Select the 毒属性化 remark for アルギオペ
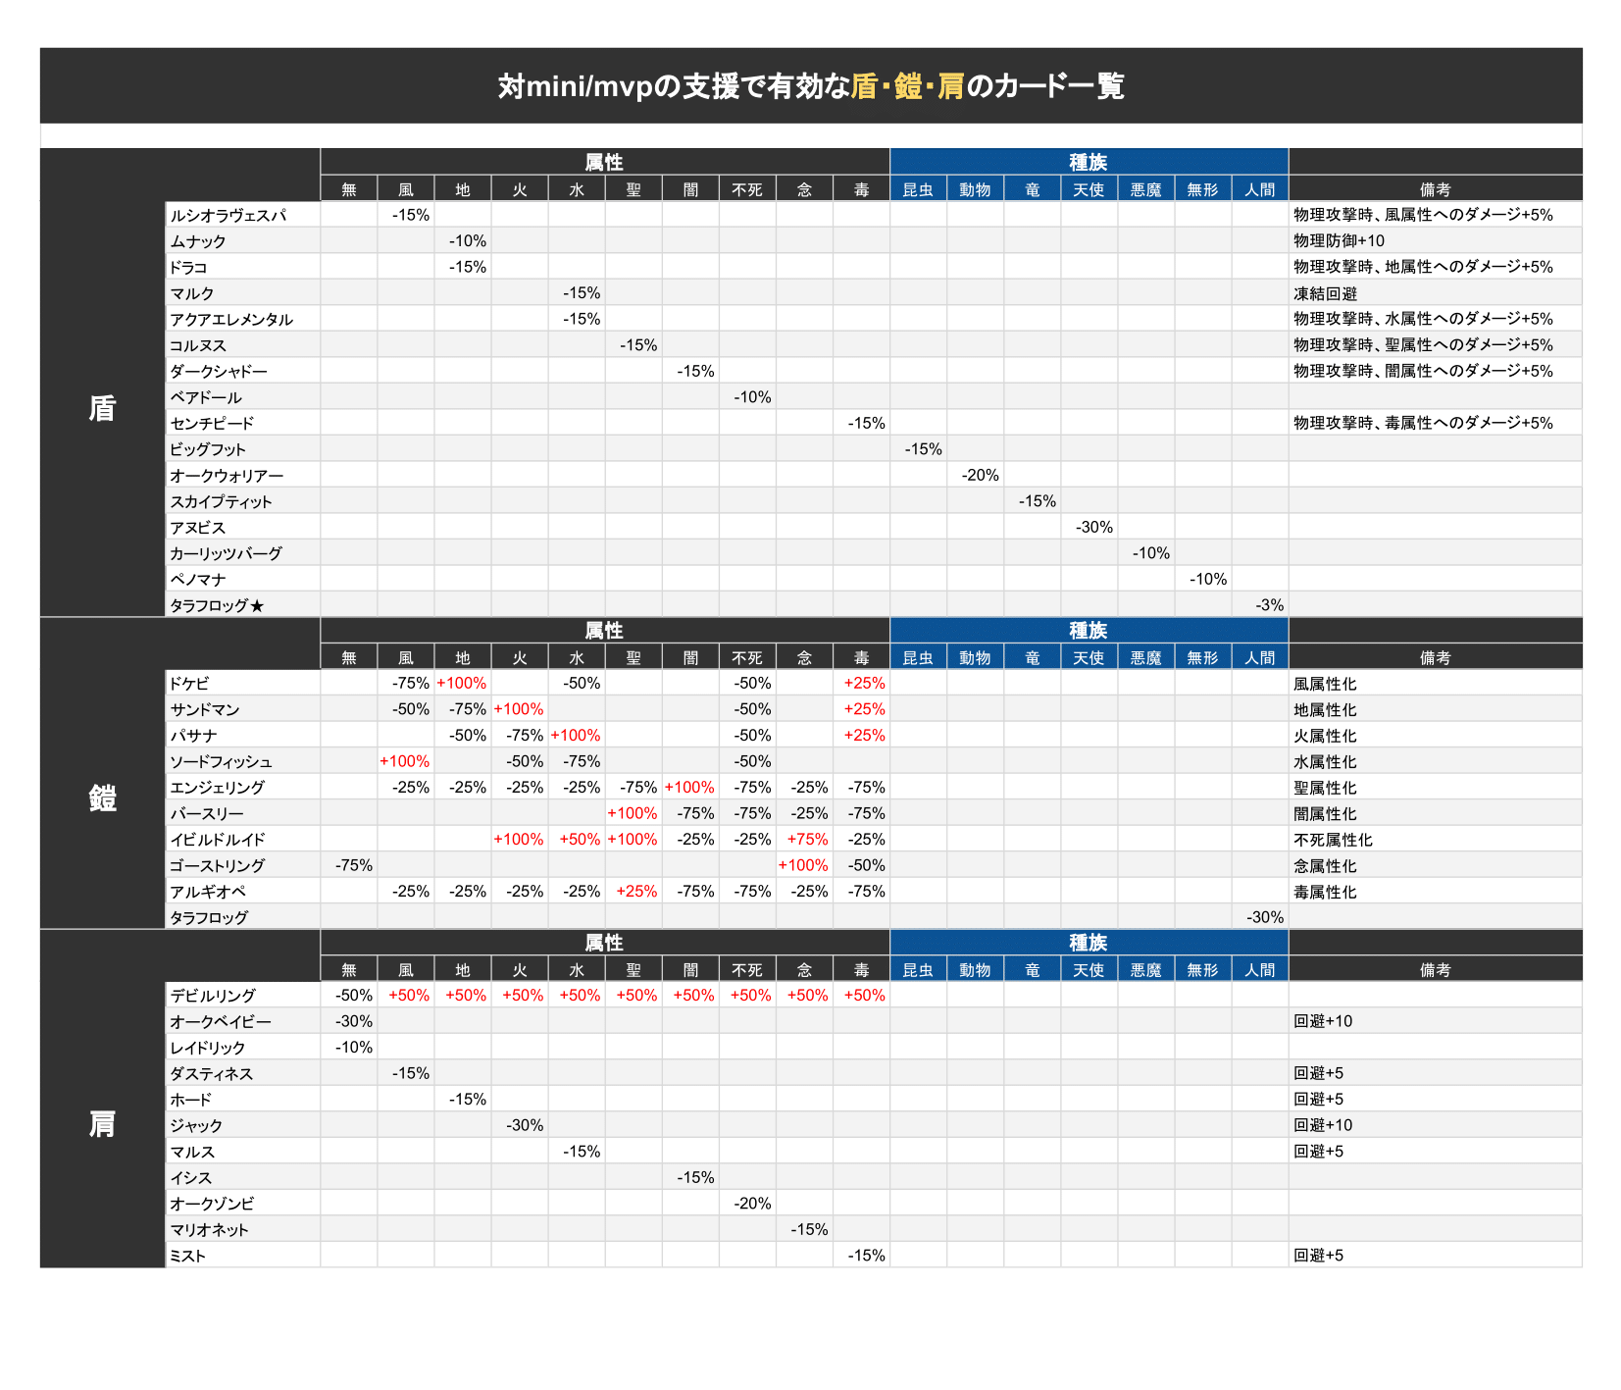The image size is (1621, 1390). [x=1325, y=892]
